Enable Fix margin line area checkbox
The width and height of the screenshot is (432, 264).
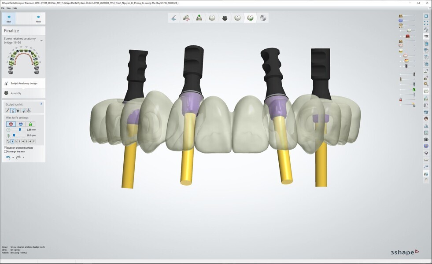tap(5, 151)
